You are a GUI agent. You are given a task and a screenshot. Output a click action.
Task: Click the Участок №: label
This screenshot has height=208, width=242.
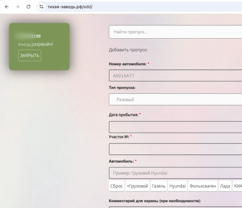[119, 137]
